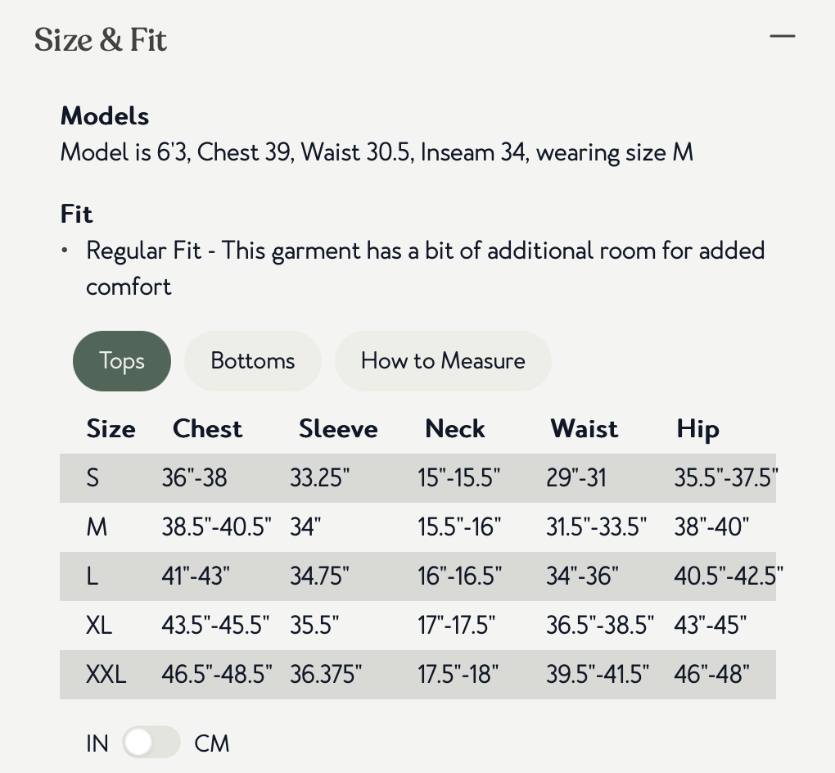
Task: Click the Neck column header
Action: tap(455, 429)
